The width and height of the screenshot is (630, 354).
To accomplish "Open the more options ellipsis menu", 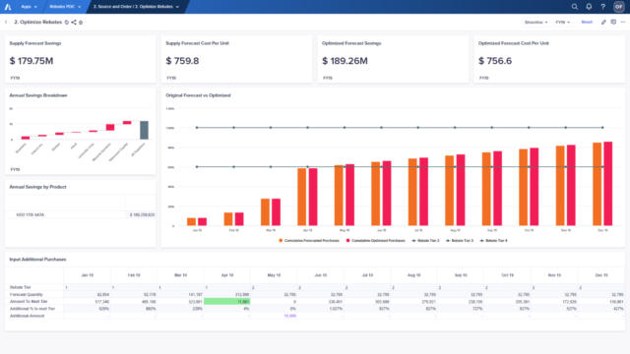I will 623,22.
